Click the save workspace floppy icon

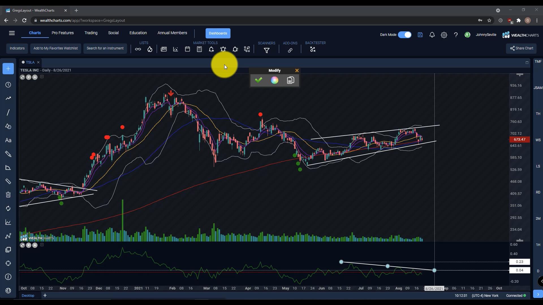420,35
